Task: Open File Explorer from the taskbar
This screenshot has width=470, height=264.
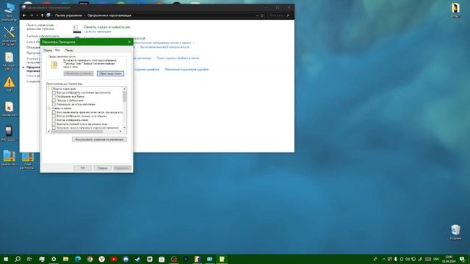Action: pyautogui.click(x=65, y=259)
